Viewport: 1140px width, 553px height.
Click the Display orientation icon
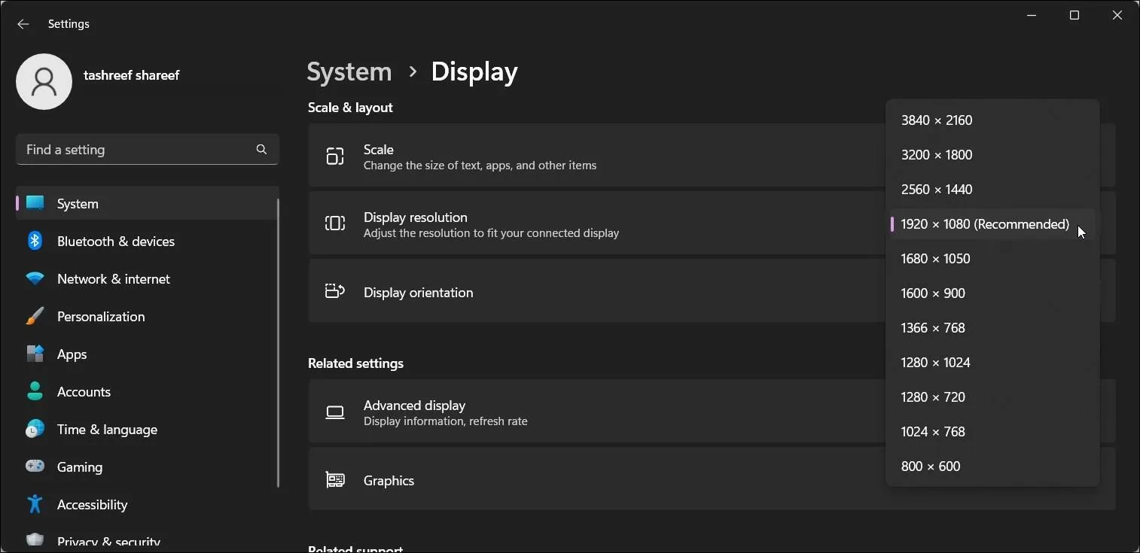(x=335, y=291)
